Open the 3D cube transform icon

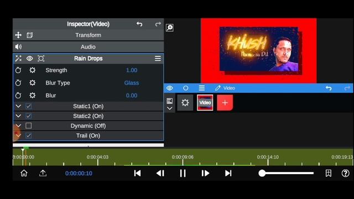pyautogui.click(x=29, y=35)
